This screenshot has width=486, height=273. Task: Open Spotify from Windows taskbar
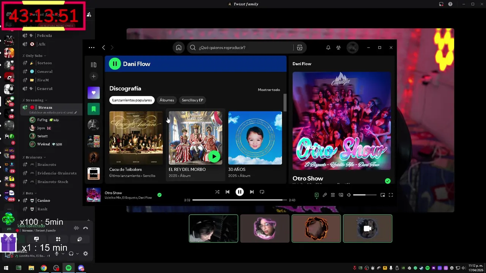click(68, 268)
